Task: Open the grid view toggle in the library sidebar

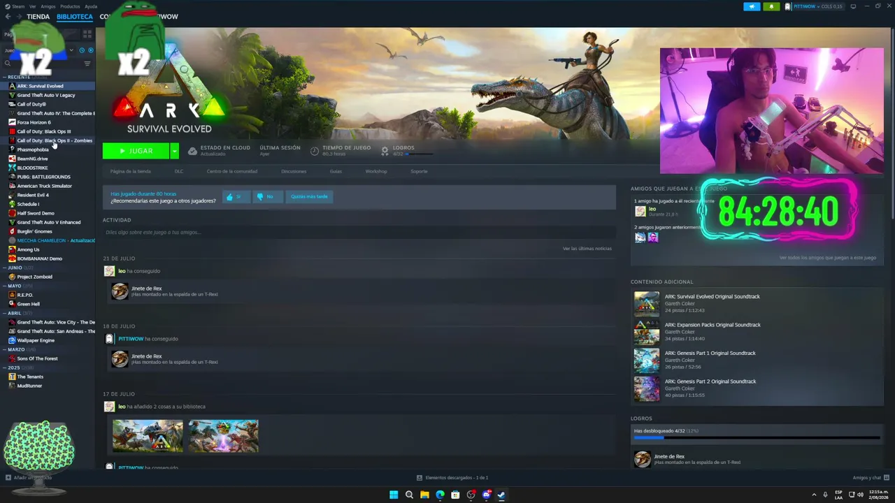Action: coord(87,34)
